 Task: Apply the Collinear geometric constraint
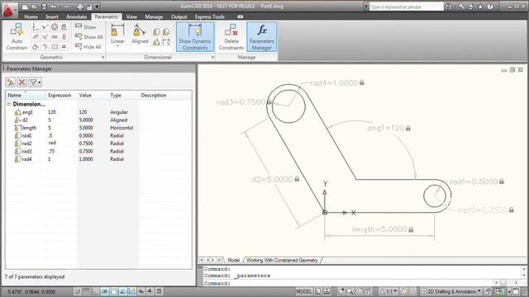click(45, 27)
